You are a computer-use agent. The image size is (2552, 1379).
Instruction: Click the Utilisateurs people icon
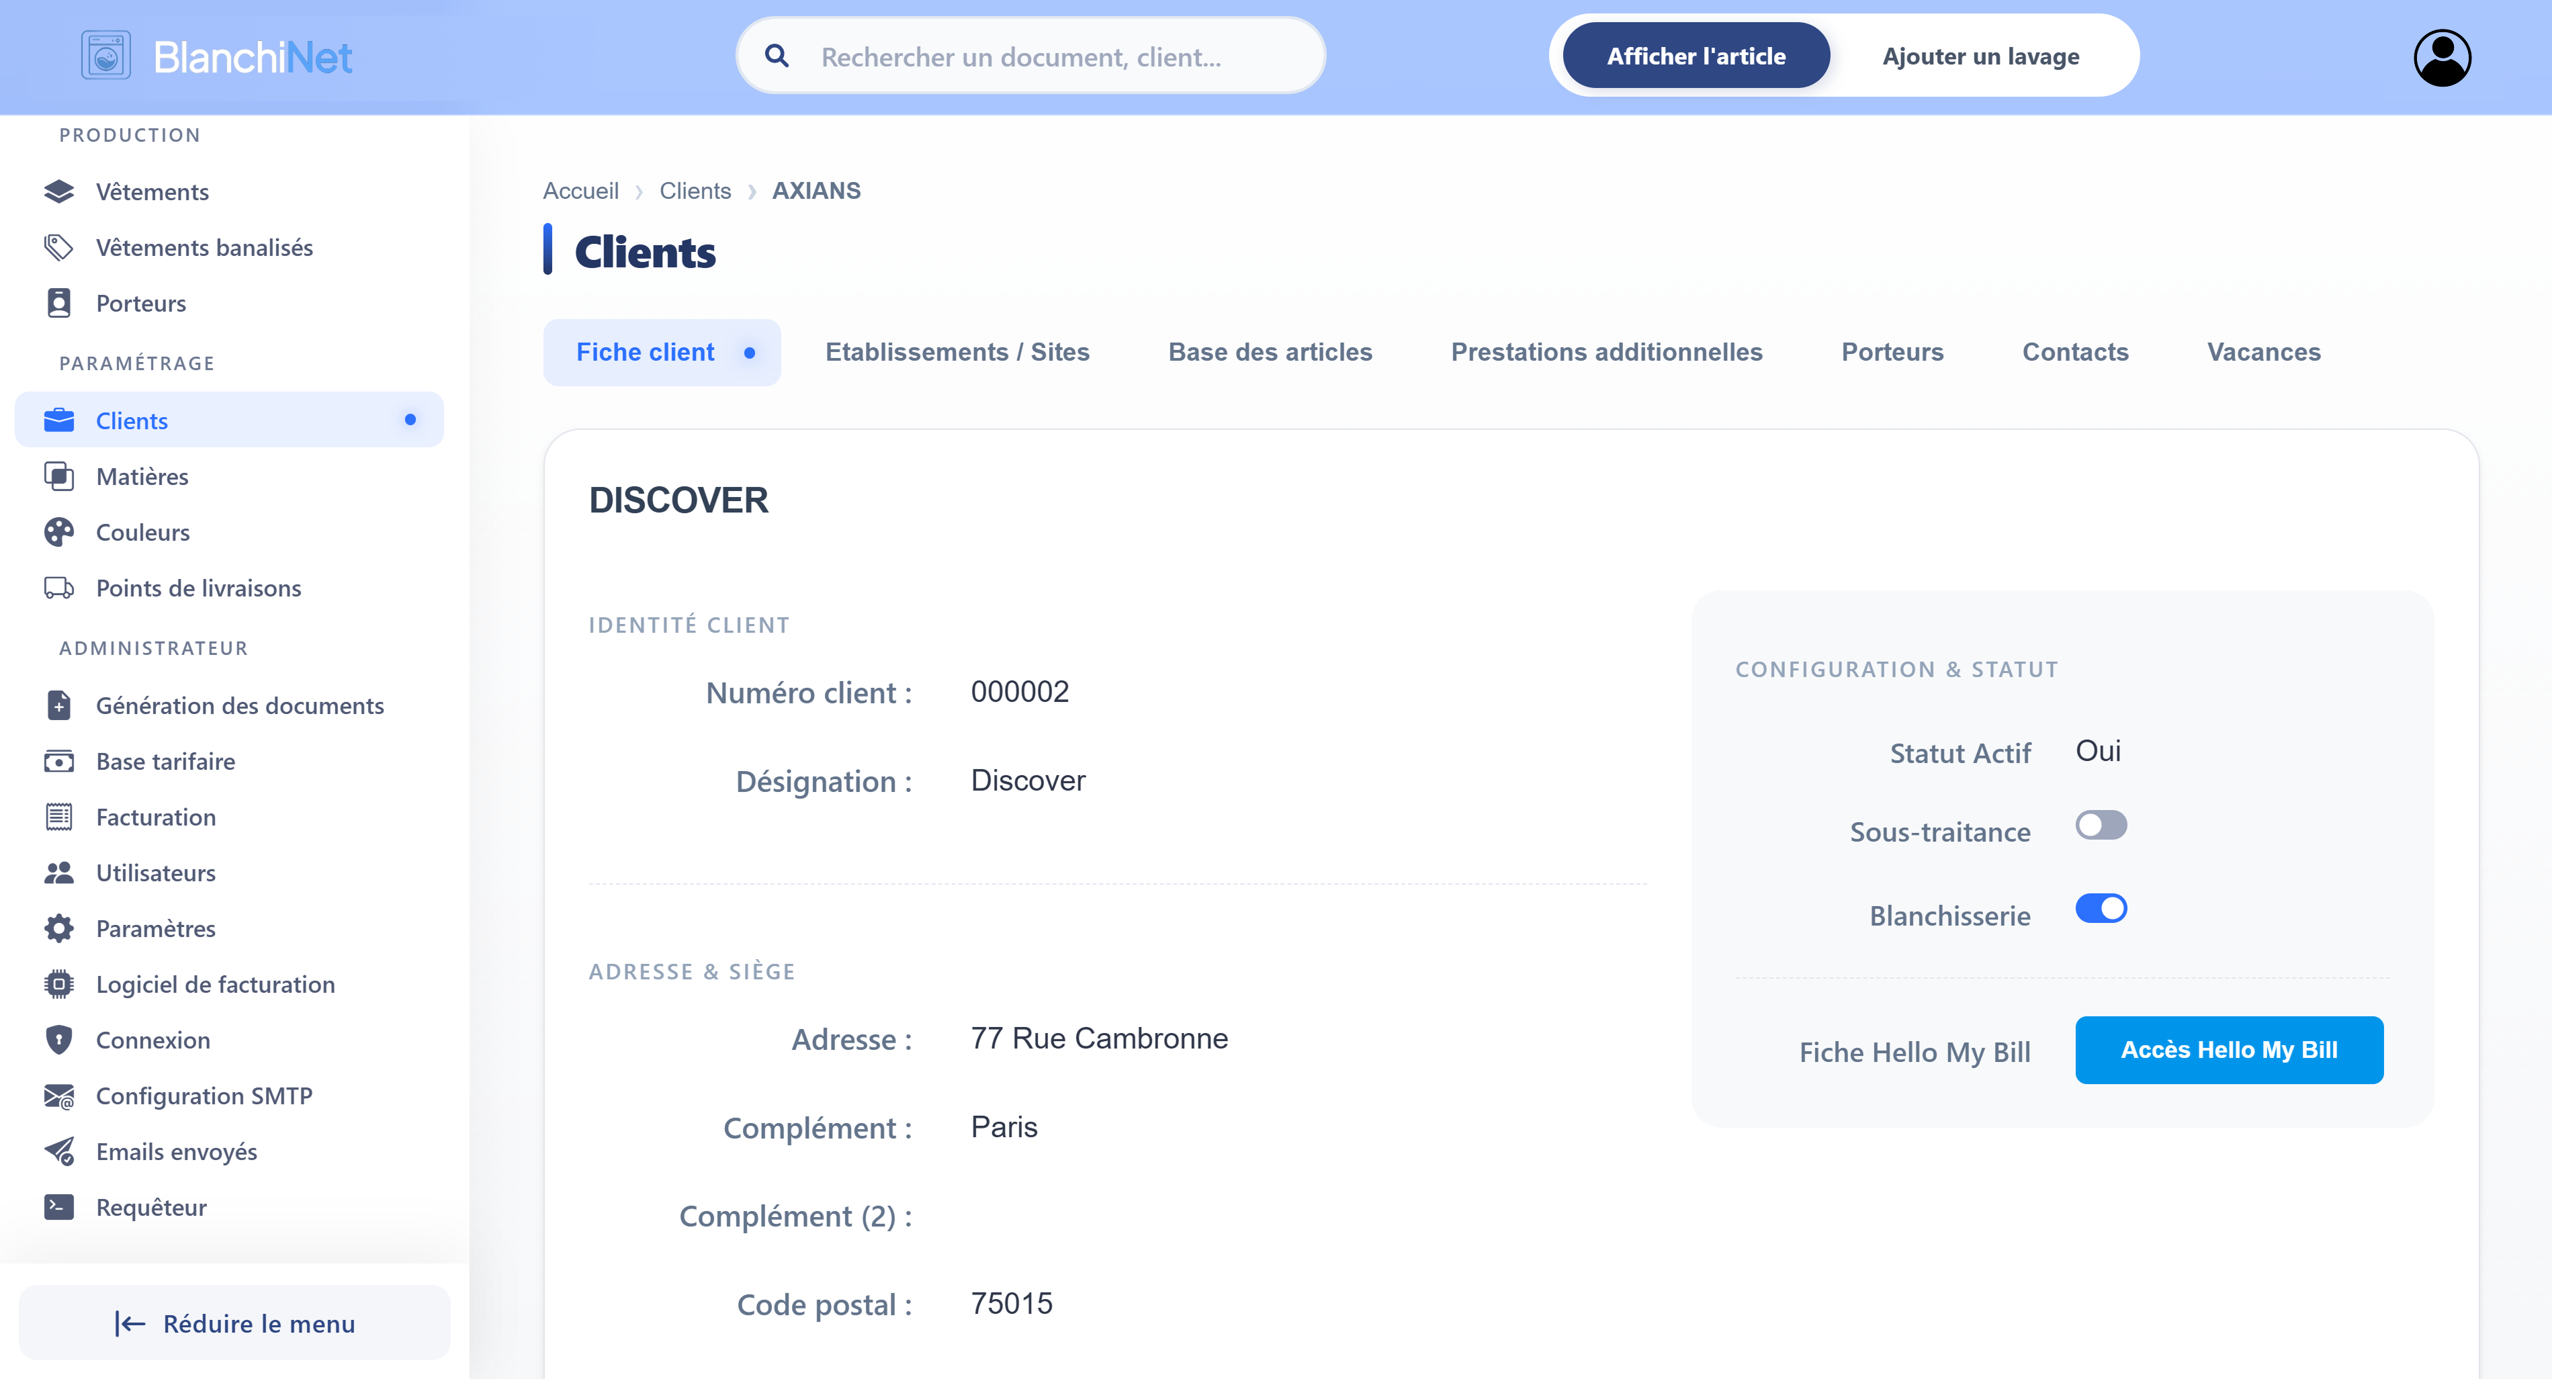coord(58,873)
